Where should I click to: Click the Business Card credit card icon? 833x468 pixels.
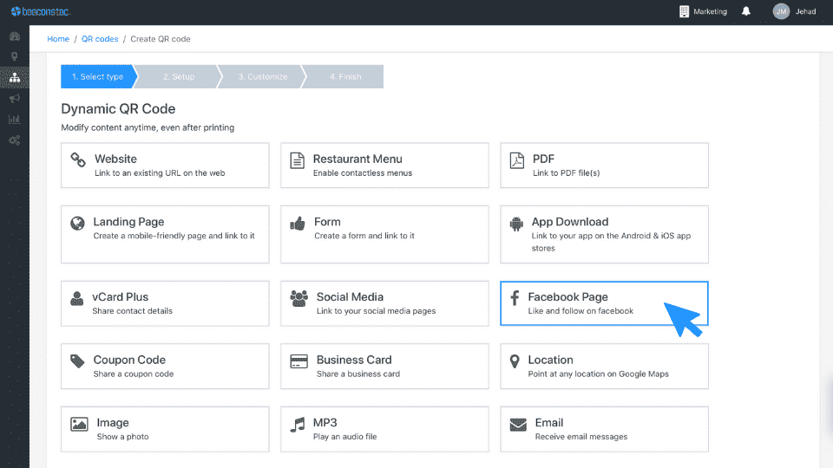click(x=299, y=361)
